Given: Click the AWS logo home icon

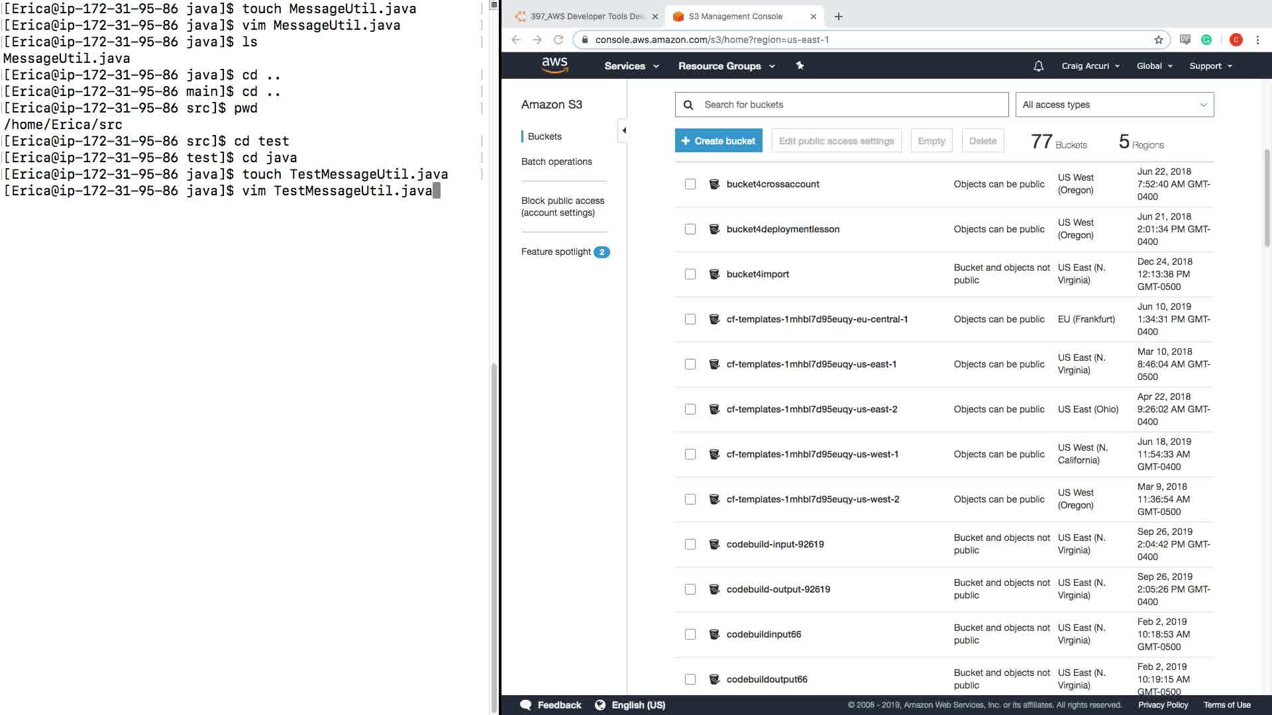Looking at the screenshot, I should [555, 65].
